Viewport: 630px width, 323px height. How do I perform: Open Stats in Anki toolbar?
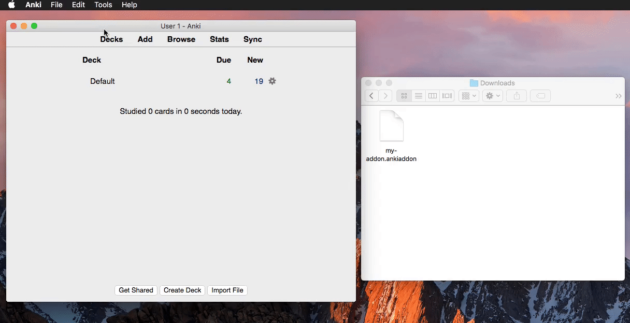[x=219, y=39]
